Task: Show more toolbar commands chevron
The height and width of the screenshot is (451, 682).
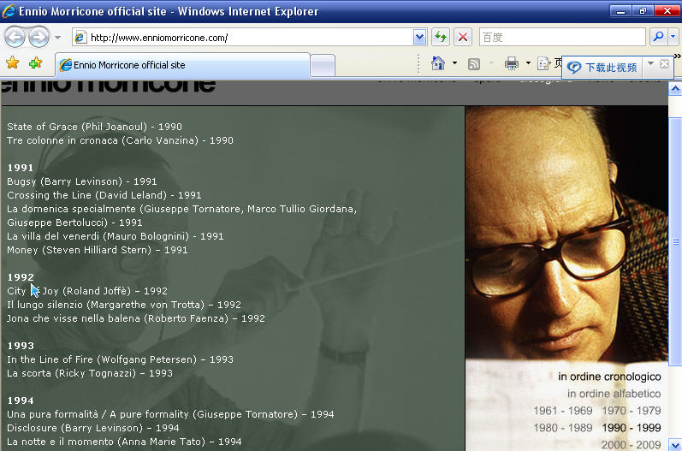Action: [677, 56]
